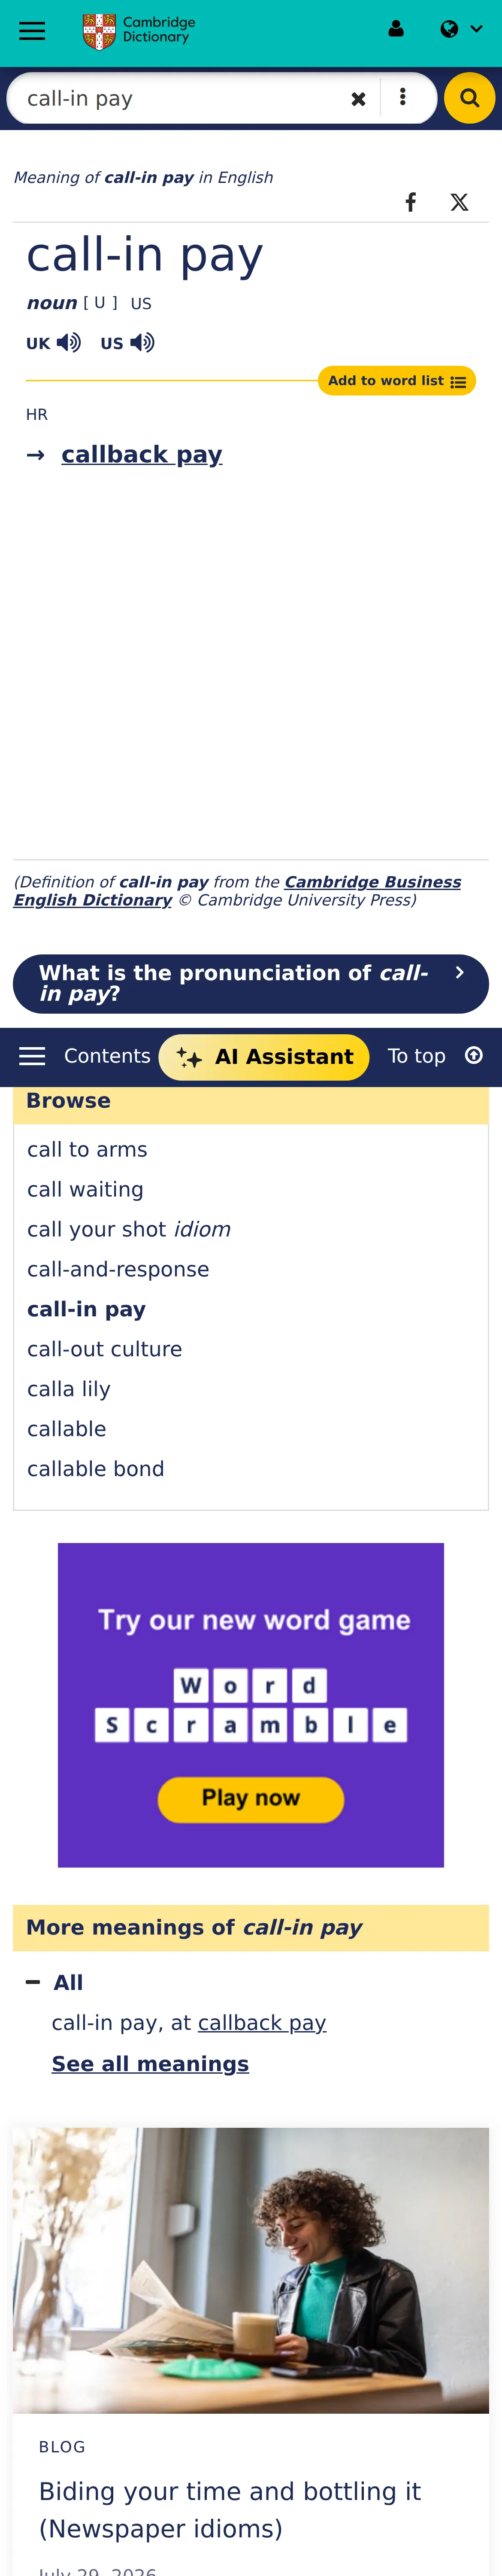The image size is (502, 2576).
Task: Share on Facebook icon
Action: pyautogui.click(x=411, y=202)
